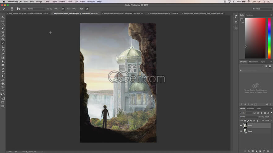Image resolution: width=273 pixels, height=153 pixels.
Task: Toggle lock transparent pixels
Action: tap(245, 121)
